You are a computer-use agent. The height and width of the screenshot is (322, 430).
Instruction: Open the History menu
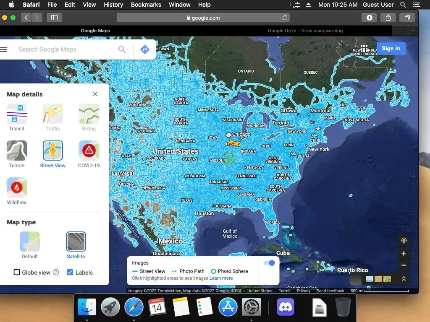(113, 5)
